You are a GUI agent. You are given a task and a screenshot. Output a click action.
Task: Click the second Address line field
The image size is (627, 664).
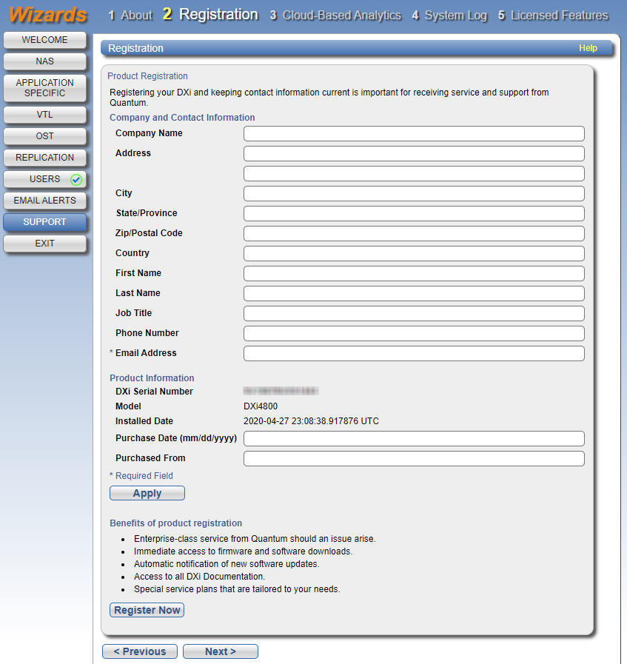click(414, 174)
